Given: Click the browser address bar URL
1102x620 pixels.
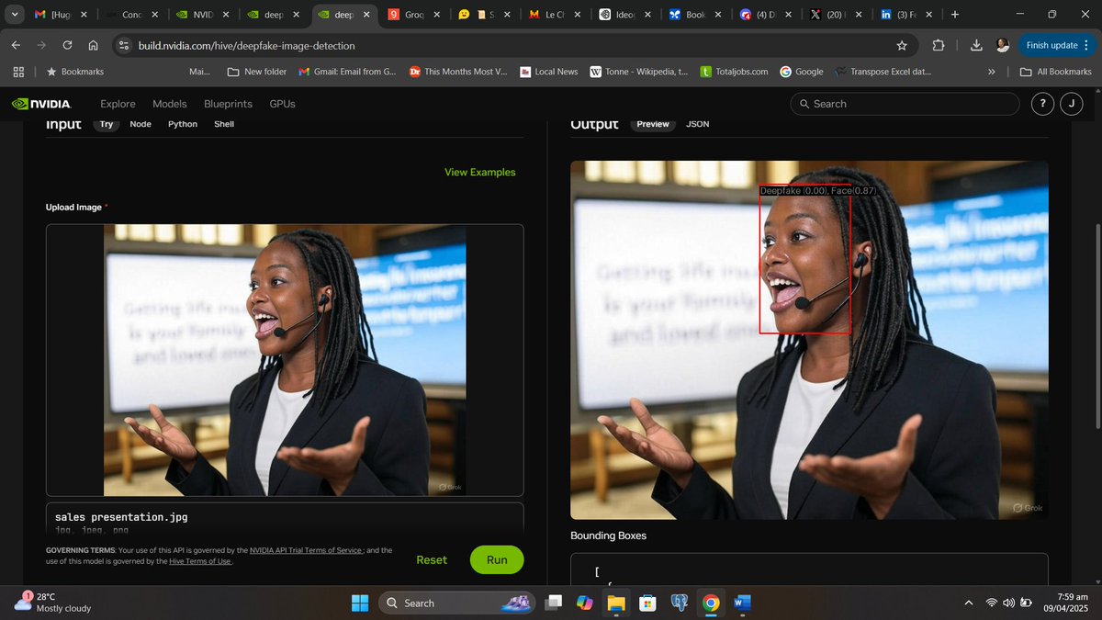Looking at the screenshot, I should click(246, 45).
